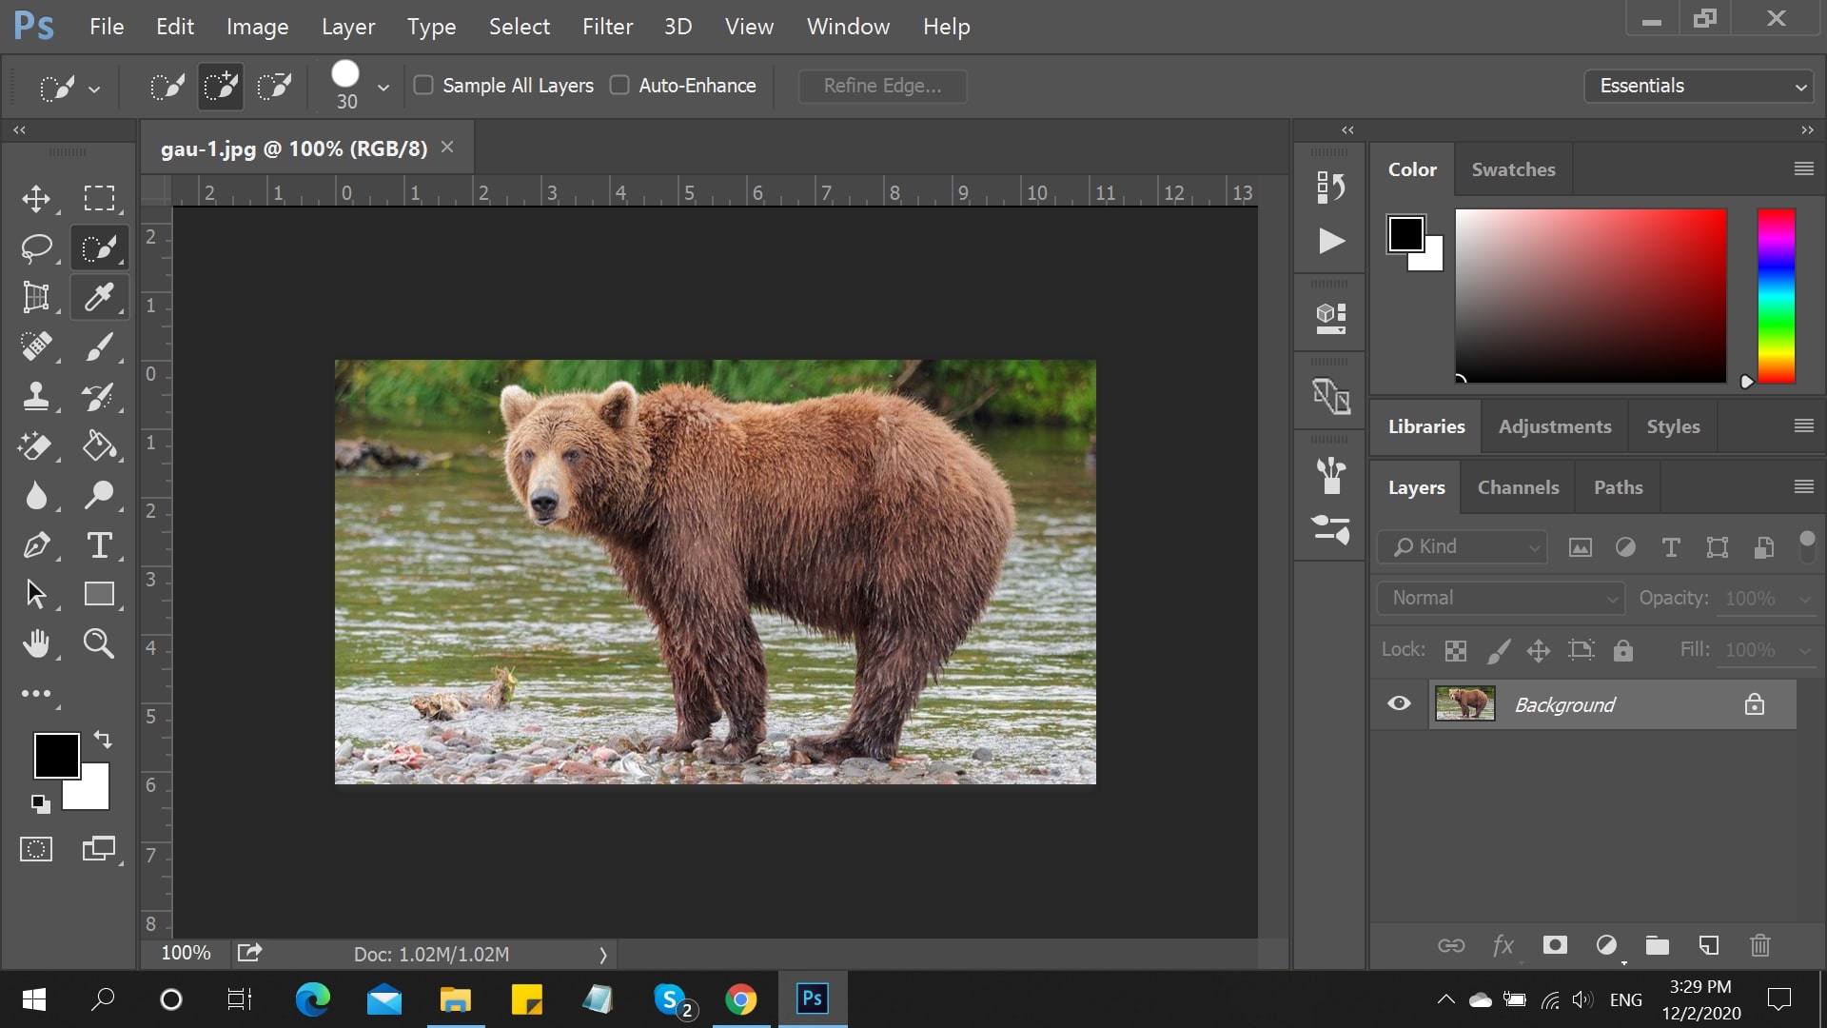This screenshot has width=1827, height=1028.
Task: Enable Sample All Layers checkbox
Action: tap(423, 86)
